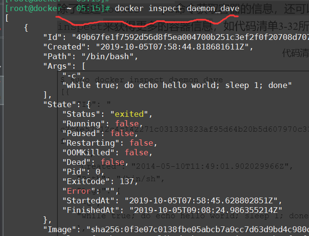309x236 pixels.
Task: Click the yellow 'exited' status value
Action: (x=129, y=114)
